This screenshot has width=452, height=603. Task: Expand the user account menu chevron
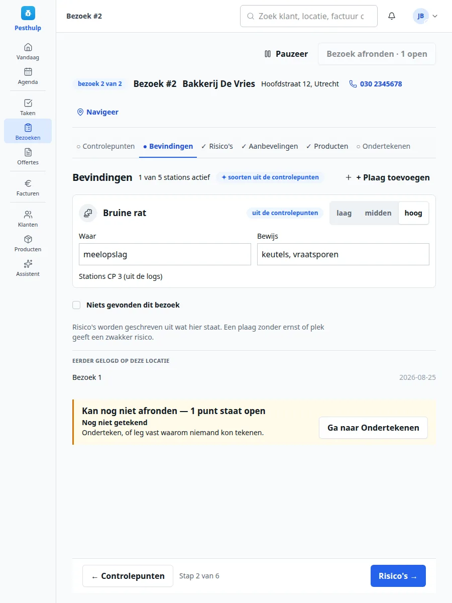click(x=435, y=16)
